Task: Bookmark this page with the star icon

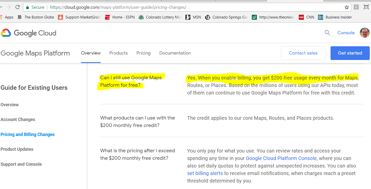Action: (347, 7)
